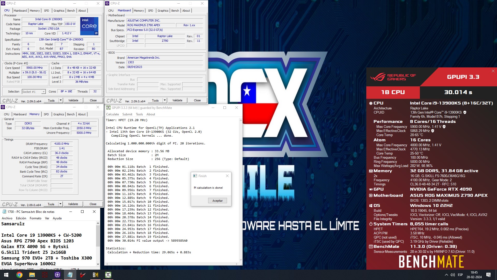Open GPUPI pi taskbar icon

pyautogui.click(x=108, y=275)
